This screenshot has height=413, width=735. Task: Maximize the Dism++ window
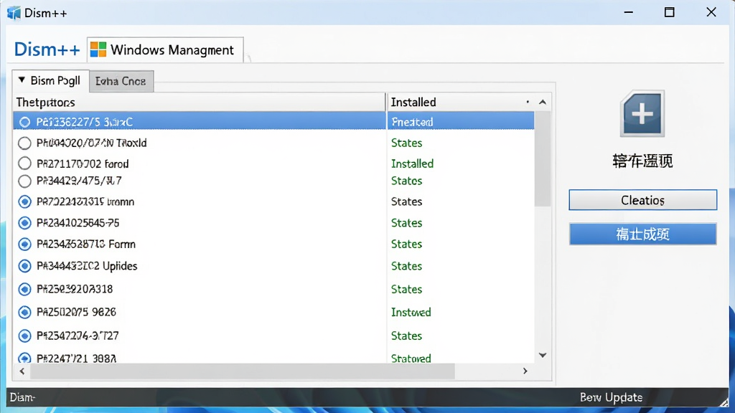(670, 13)
